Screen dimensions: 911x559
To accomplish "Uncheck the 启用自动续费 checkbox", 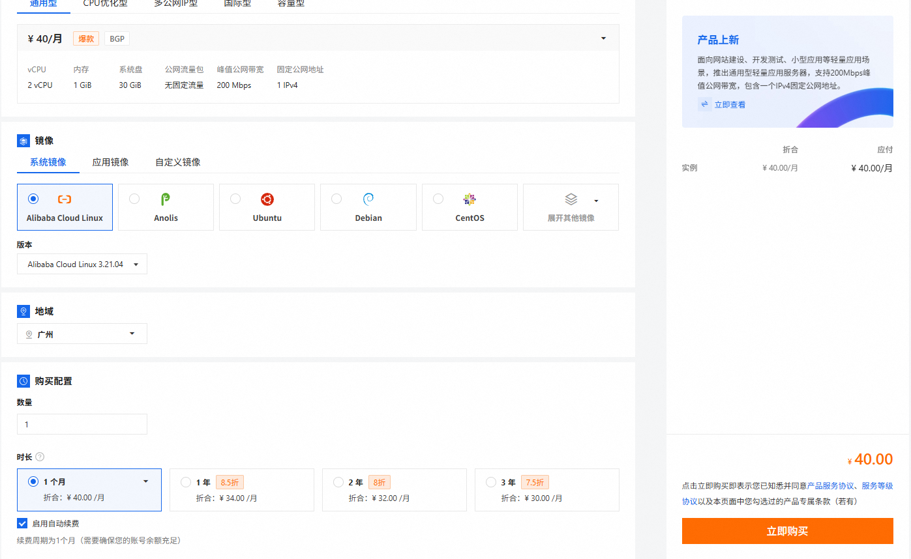I will coord(22,523).
